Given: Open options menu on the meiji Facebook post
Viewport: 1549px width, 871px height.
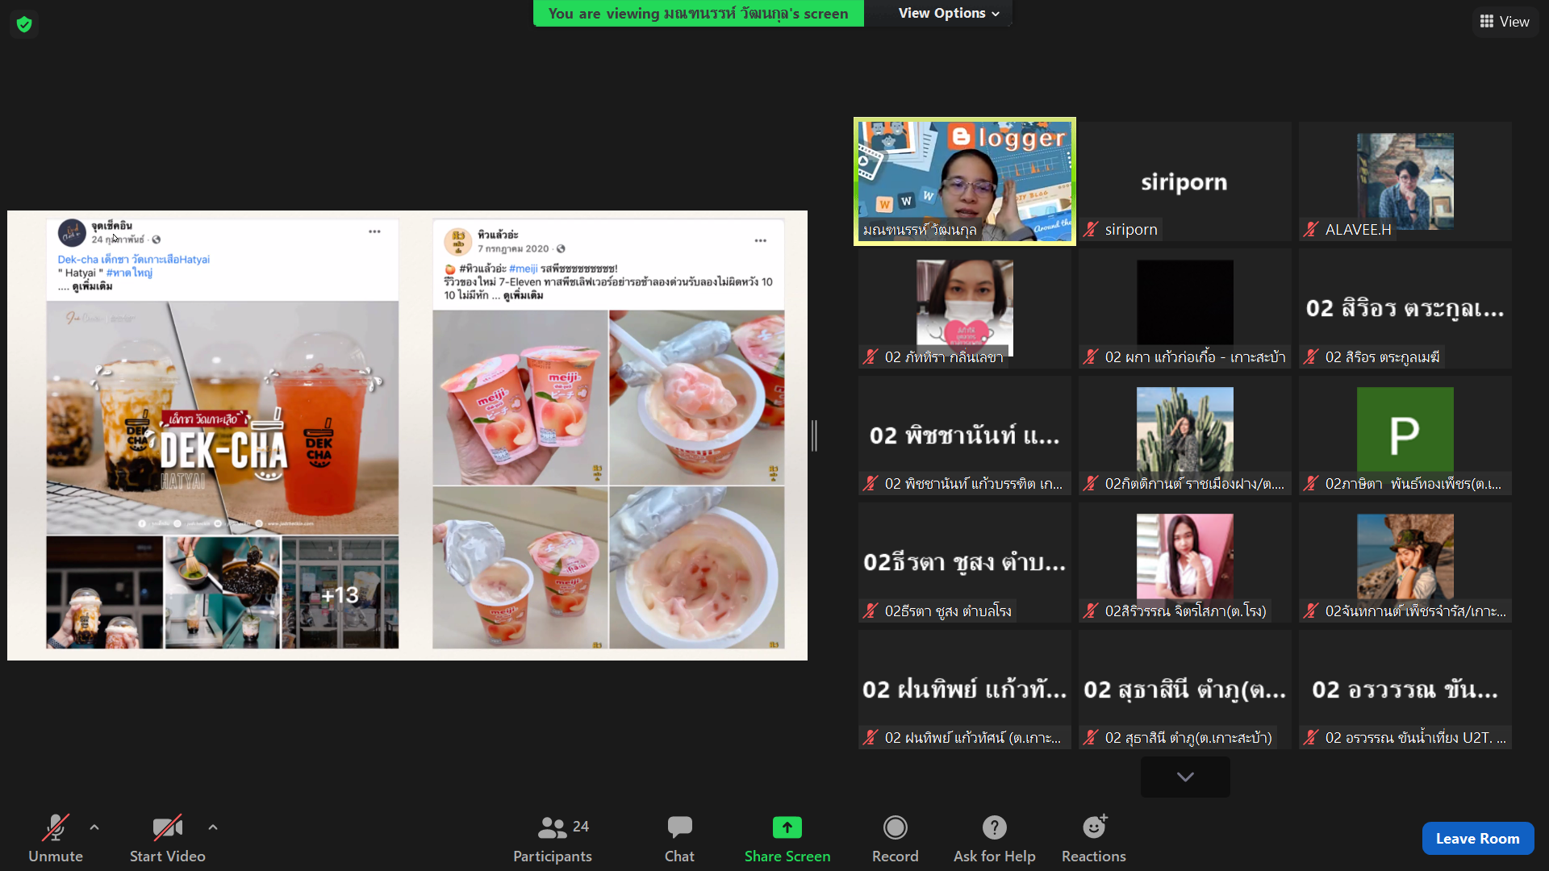Looking at the screenshot, I should point(761,240).
